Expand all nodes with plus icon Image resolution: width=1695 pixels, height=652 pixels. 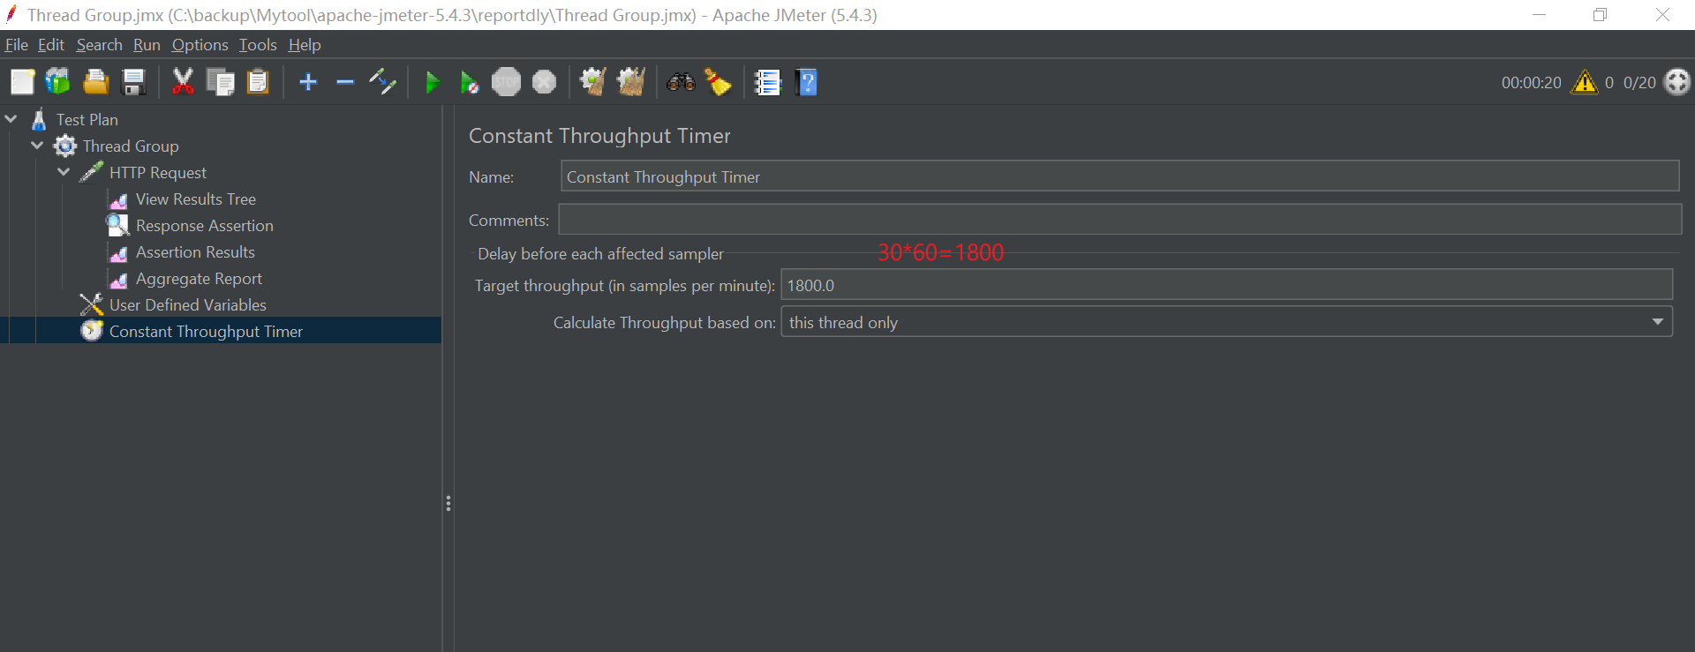point(308,82)
